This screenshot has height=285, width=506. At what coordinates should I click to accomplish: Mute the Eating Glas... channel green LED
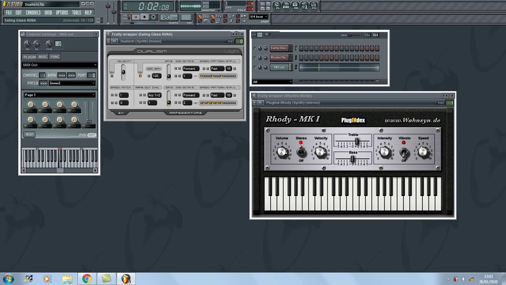click(255, 48)
